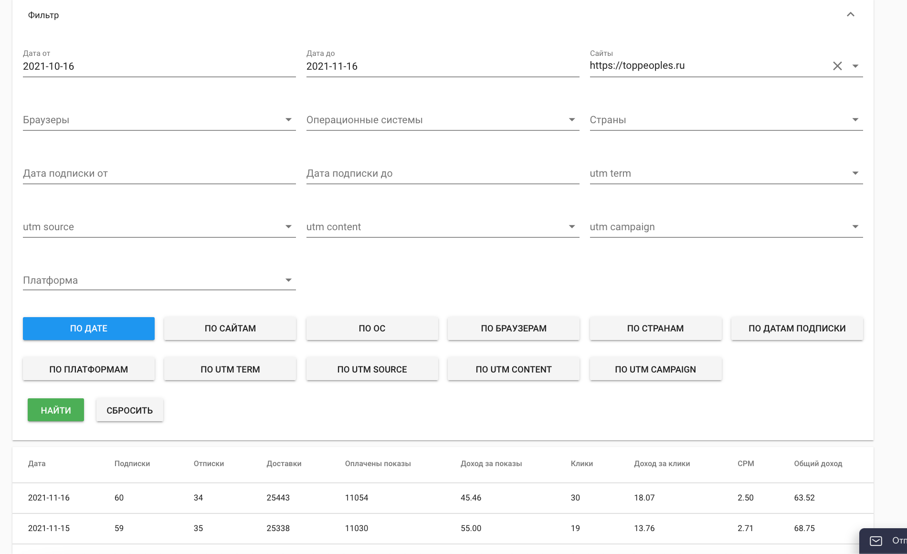Click the СБРОСИТЬ reset button
This screenshot has height=554, width=907.
(x=129, y=410)
